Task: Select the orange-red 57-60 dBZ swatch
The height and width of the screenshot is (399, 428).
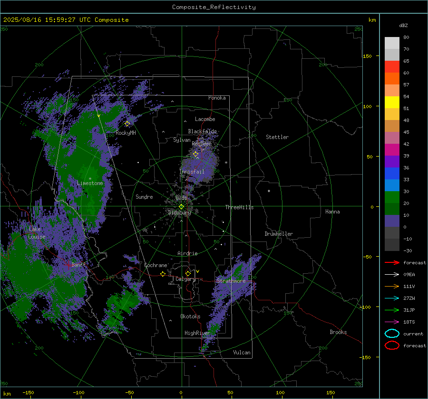Action: pyautogui.click(x=392, y=79)
